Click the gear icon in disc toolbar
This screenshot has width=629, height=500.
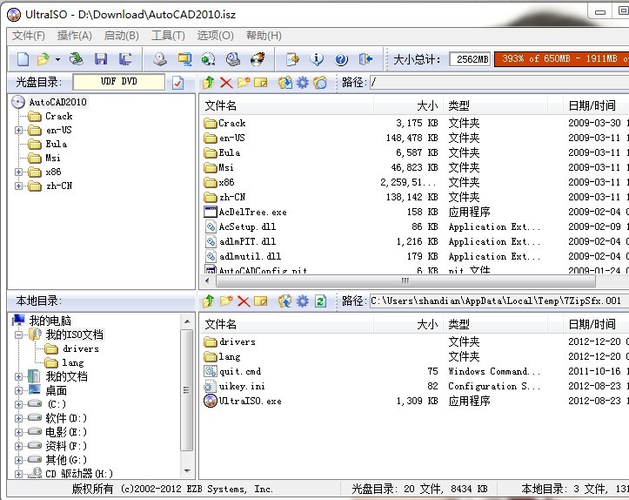tap(303, 83)
